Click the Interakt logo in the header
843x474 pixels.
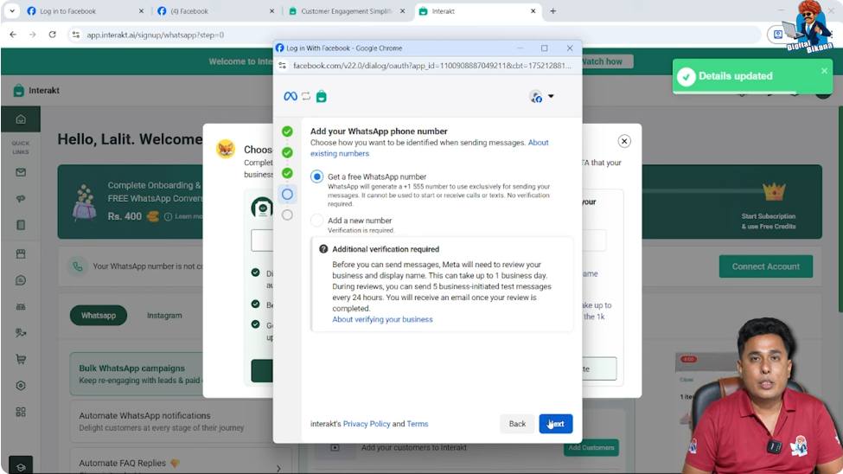tap(36, 90)
